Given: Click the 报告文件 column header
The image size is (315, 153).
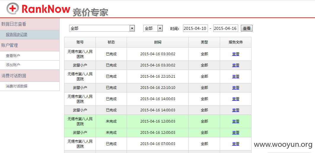Looking at the screenshot, I should tap(236, 42).
